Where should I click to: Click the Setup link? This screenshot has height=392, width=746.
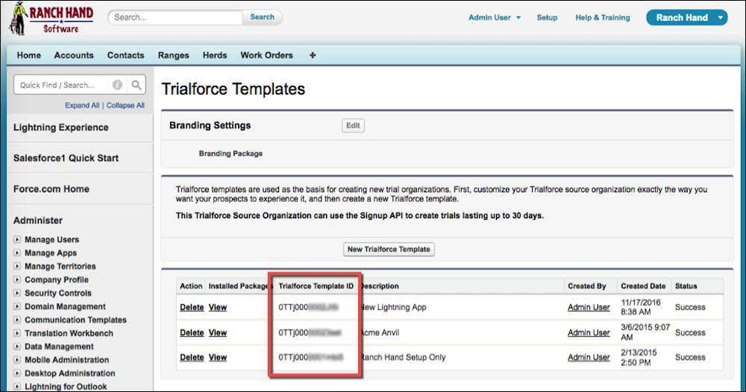point(547,18)
